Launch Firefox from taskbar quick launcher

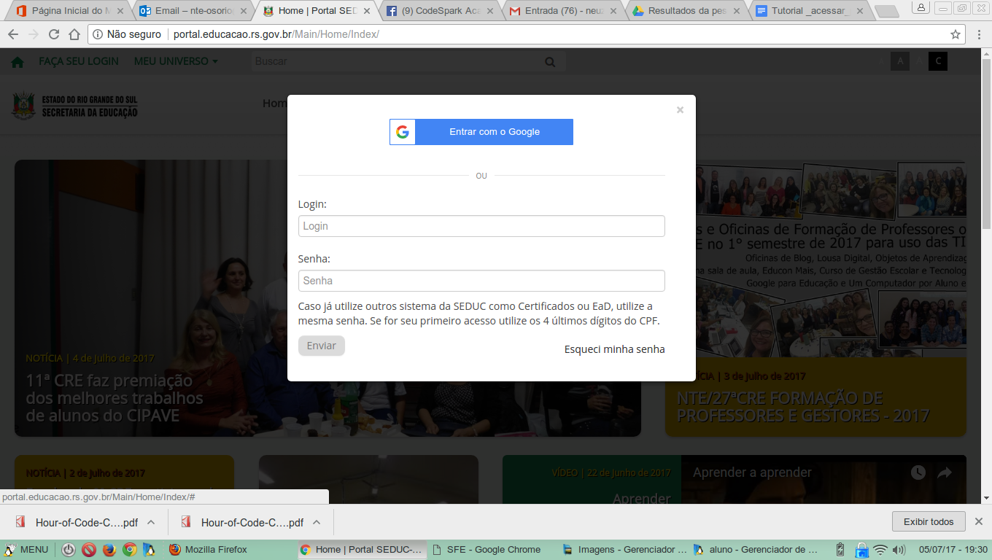pos(109,550)
